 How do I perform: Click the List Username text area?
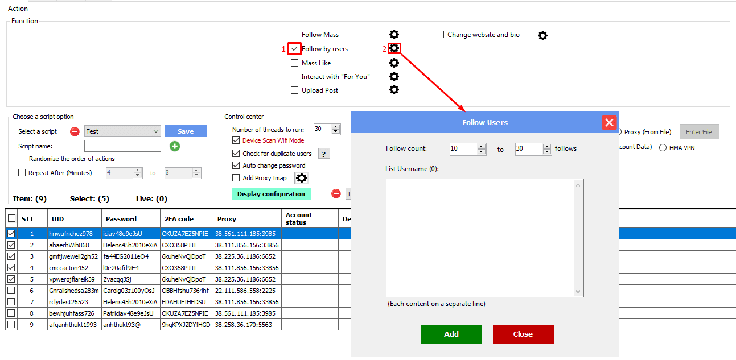pos(481,238)
